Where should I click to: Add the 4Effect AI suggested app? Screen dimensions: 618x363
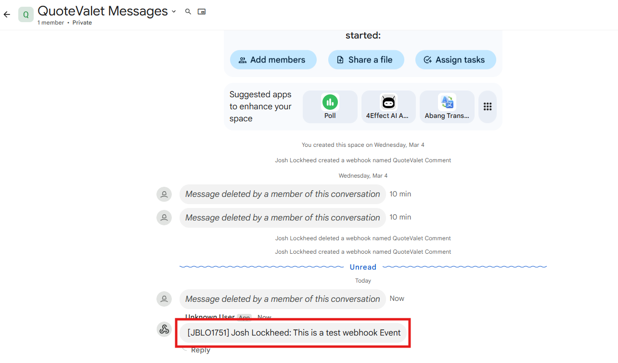(x=388, y=107)
